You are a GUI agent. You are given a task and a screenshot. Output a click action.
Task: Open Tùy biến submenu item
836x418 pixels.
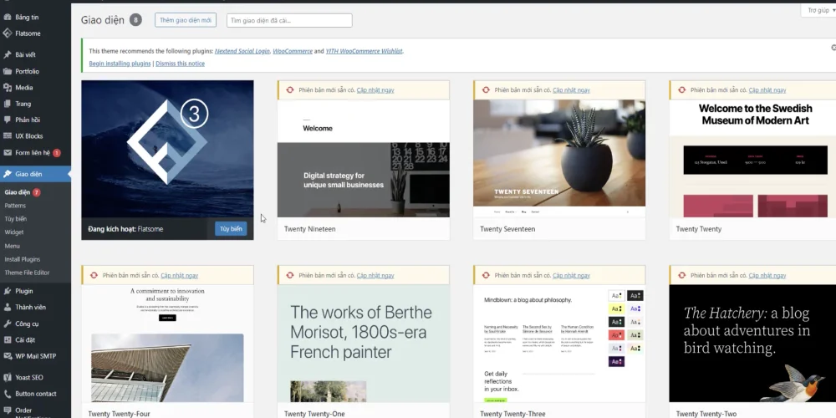point(15,218)
